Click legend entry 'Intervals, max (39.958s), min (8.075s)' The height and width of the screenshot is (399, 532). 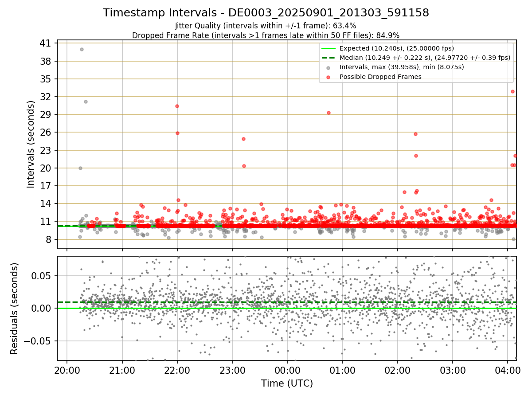(402, 67)
